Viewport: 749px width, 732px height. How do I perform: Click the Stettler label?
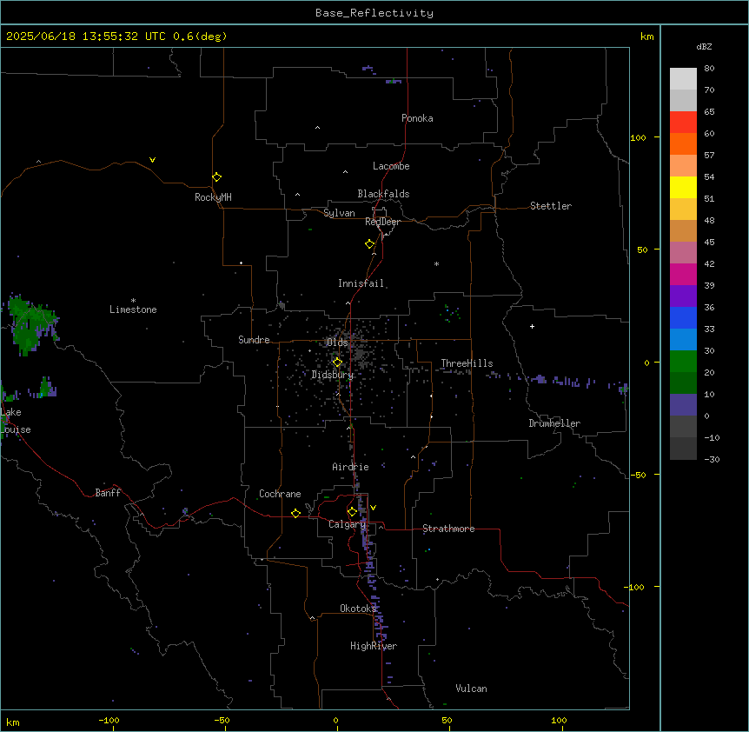click(x=551, y=206)
